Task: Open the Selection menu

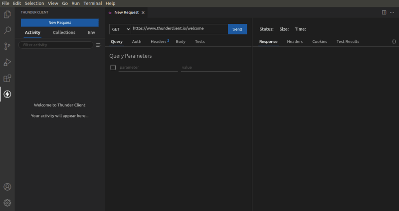Action: 34,3
